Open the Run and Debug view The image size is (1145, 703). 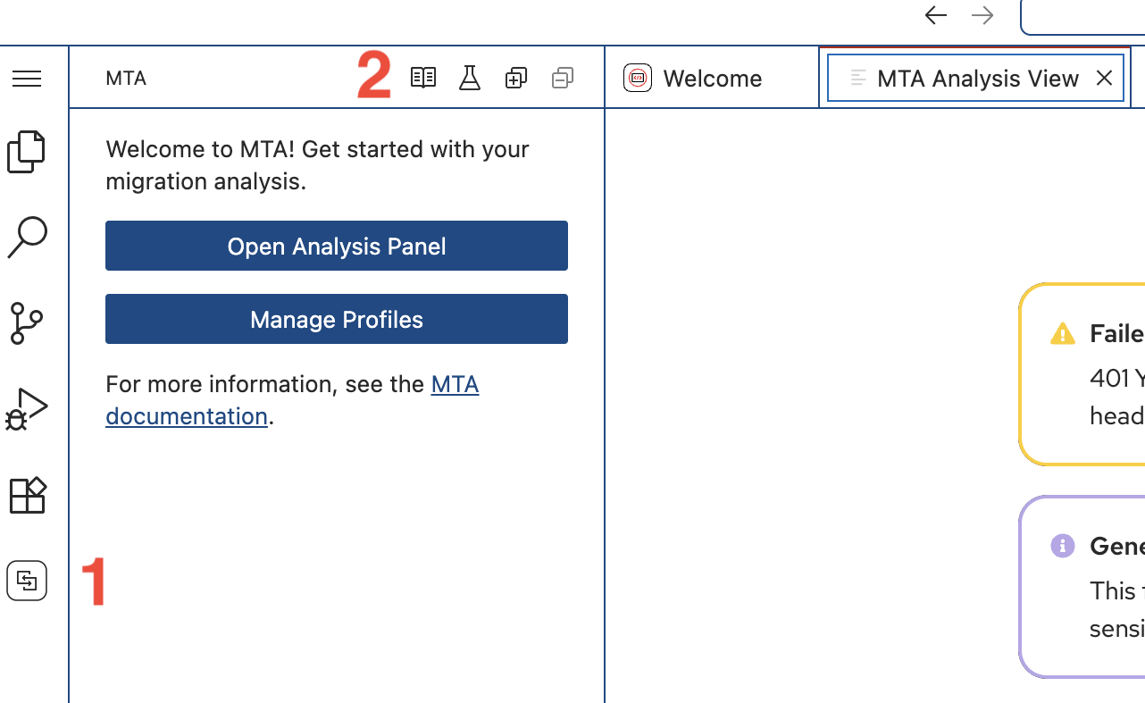[x=27, y=409]
